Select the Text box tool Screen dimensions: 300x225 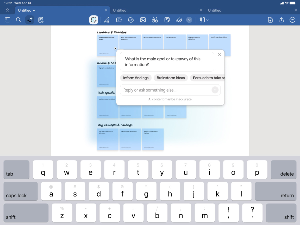pos(119,20)
